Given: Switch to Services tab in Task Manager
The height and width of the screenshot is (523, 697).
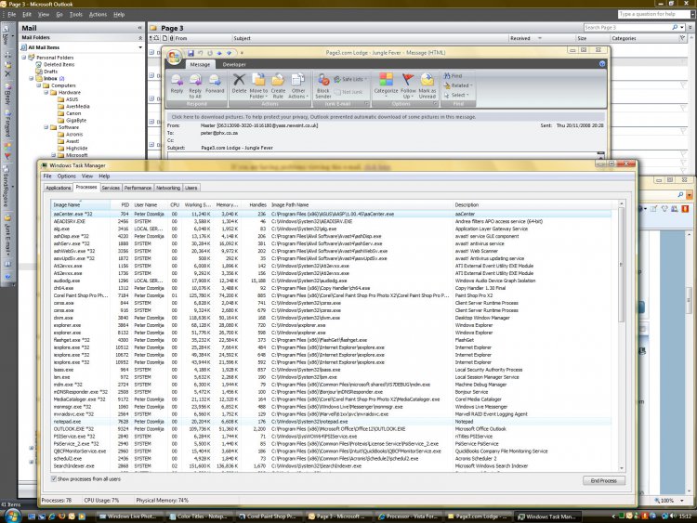Looking at the screenshot, I should (111, 188).
